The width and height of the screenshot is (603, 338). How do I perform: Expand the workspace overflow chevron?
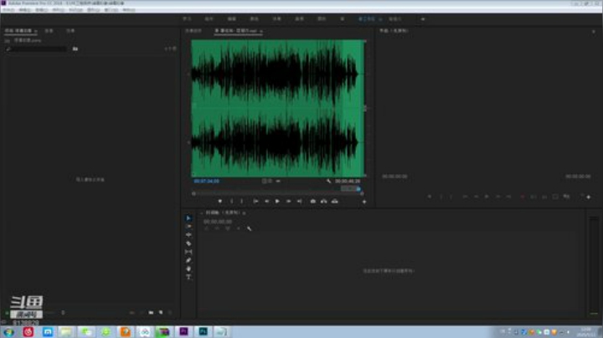423,19
